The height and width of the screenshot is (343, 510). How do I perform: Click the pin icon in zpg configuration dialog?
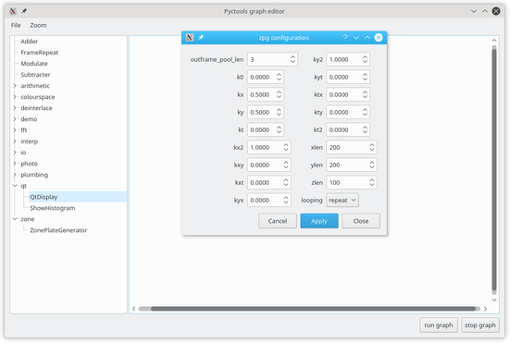pos(201,38)
